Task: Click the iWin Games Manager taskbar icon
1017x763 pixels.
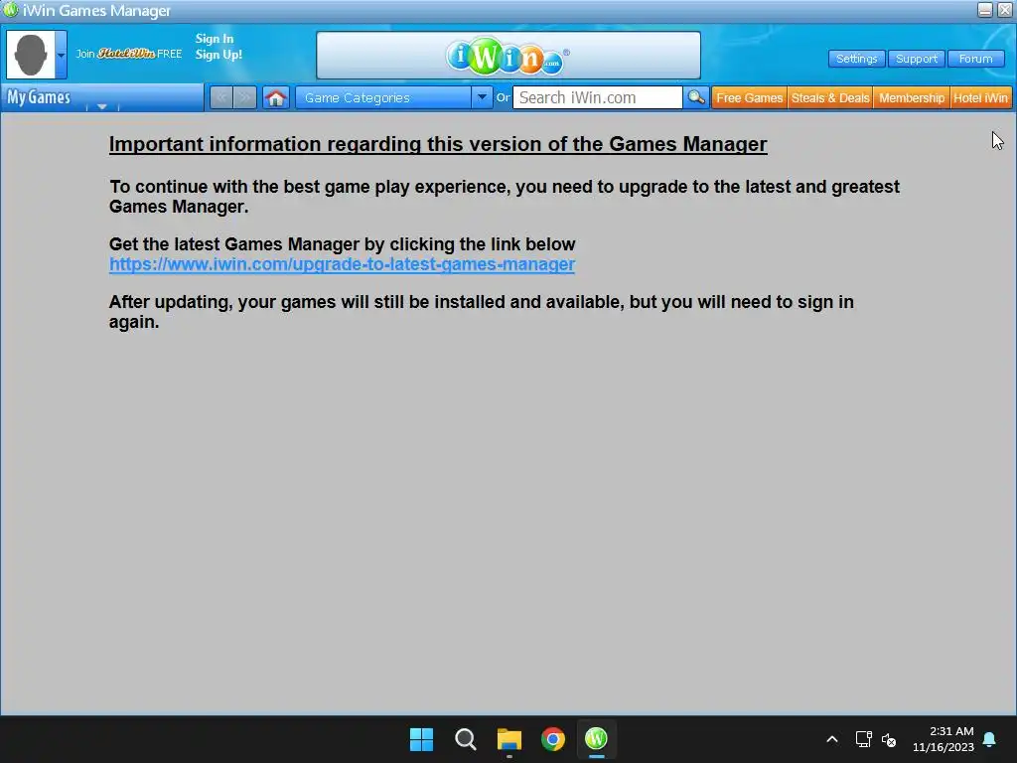Action: coord(596,739)
